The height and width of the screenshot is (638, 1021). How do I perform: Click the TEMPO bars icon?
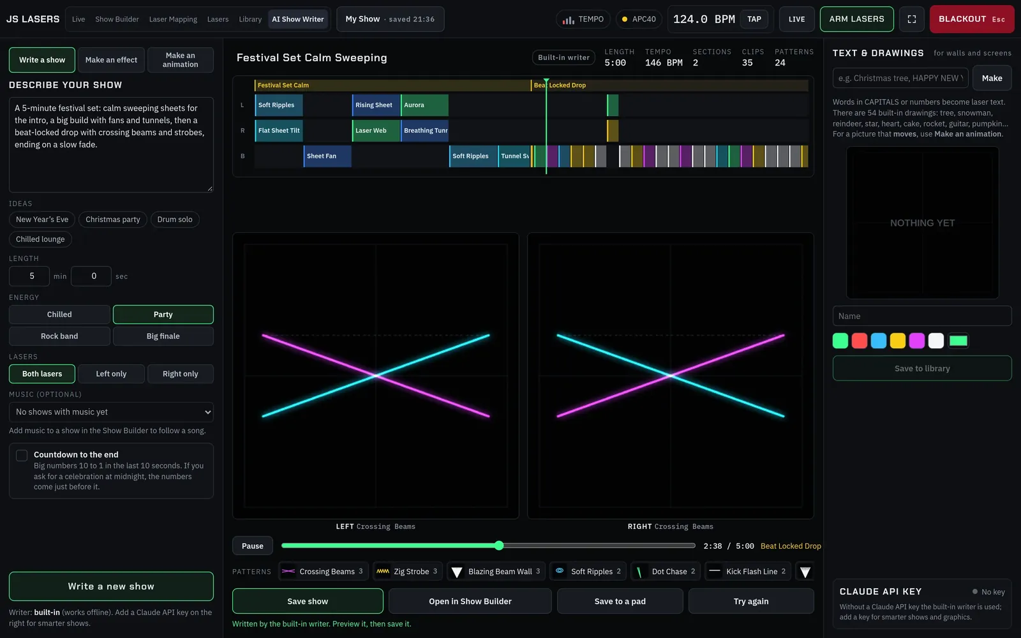(568, 20)
